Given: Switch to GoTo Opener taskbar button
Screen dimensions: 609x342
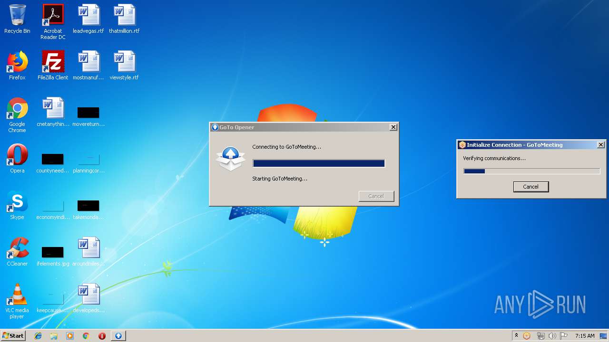Looking at the screenshot, I should pyautogui.click(x=118, y=336).
